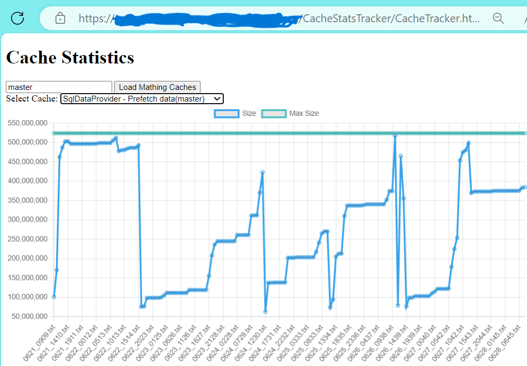Select second Size data point near 170 million
This screenshot has height=366, width=527.
click(x=57, y=270)
